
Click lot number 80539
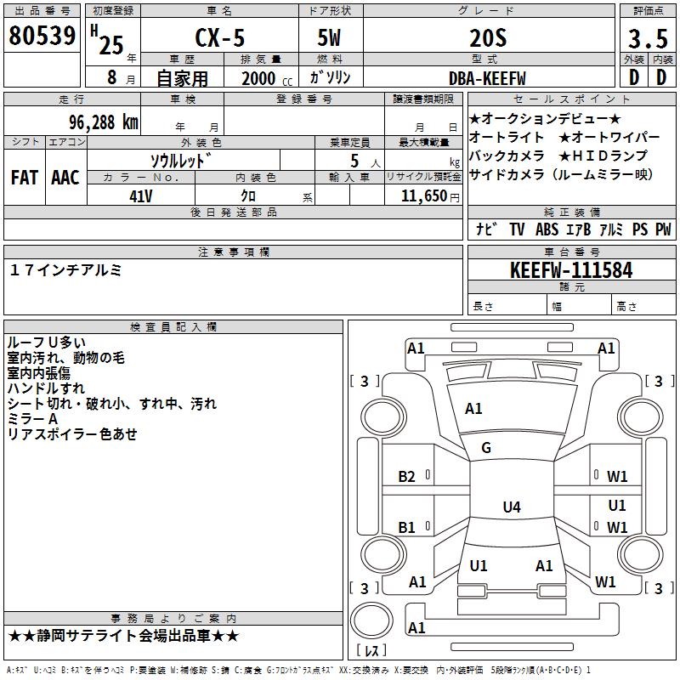point(42,36)
